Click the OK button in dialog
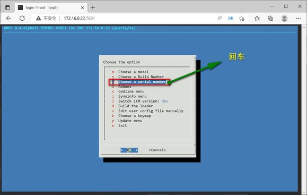Viewport: 307px width, 195px height. tap(129, 150)
